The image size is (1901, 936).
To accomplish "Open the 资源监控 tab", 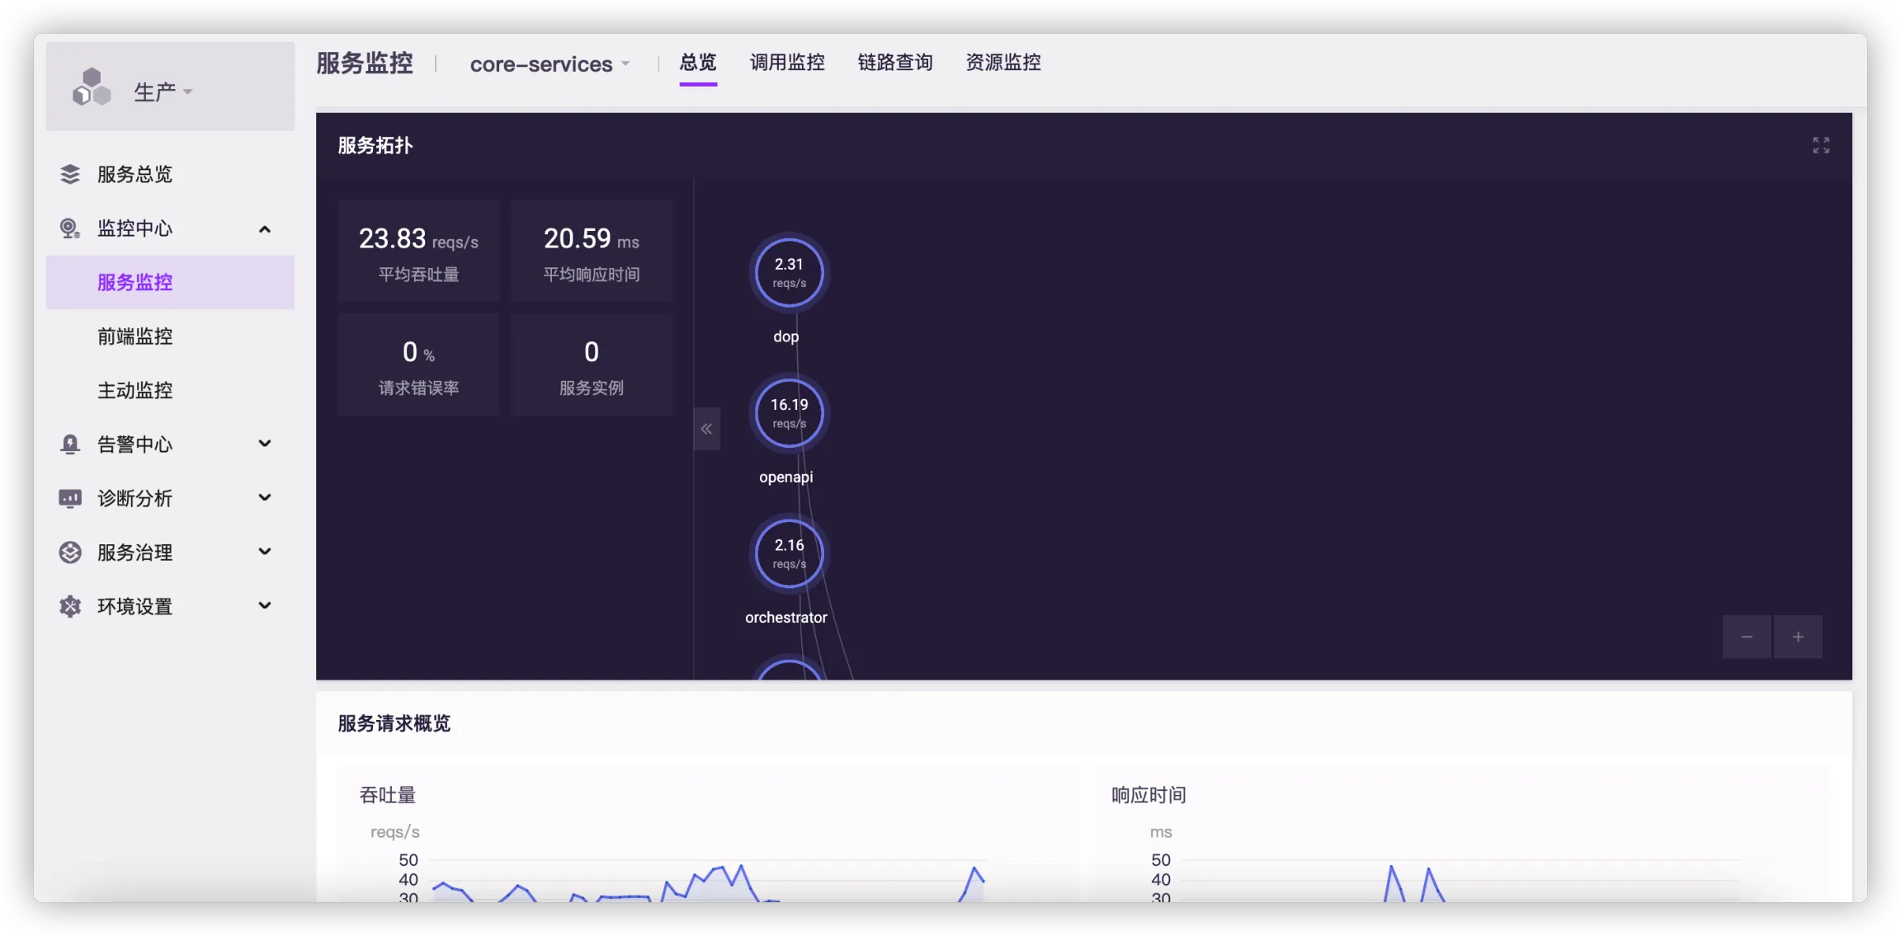I will point(1002,63).
